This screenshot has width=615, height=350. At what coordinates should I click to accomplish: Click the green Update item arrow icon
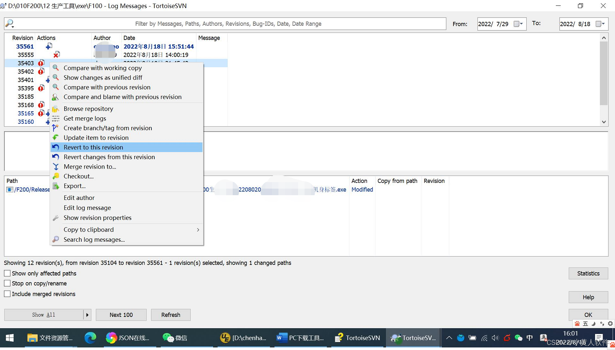coord(56,137)
